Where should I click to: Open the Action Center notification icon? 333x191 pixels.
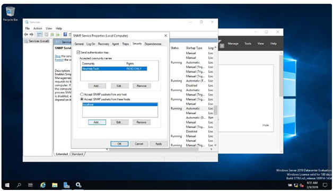click(x=325, y=185)
